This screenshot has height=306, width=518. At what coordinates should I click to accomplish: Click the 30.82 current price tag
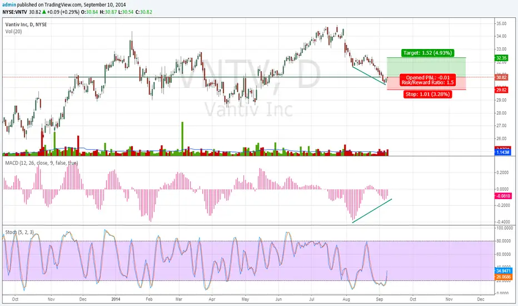pos(501,77)
